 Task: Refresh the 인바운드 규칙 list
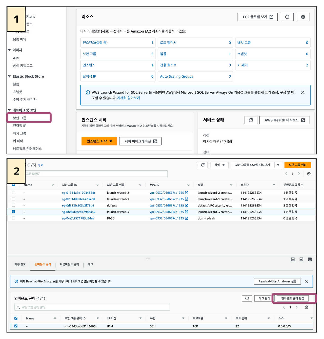pyautogui.click(x=247, y=298)
